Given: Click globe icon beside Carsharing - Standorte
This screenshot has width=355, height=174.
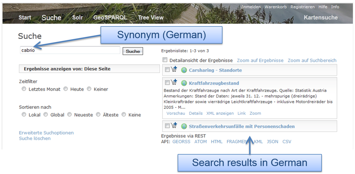Looking at the screenshot, I should click(184, 70).
